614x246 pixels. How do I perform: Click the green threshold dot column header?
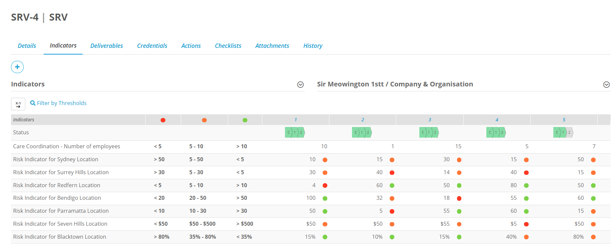click(245, 120)
